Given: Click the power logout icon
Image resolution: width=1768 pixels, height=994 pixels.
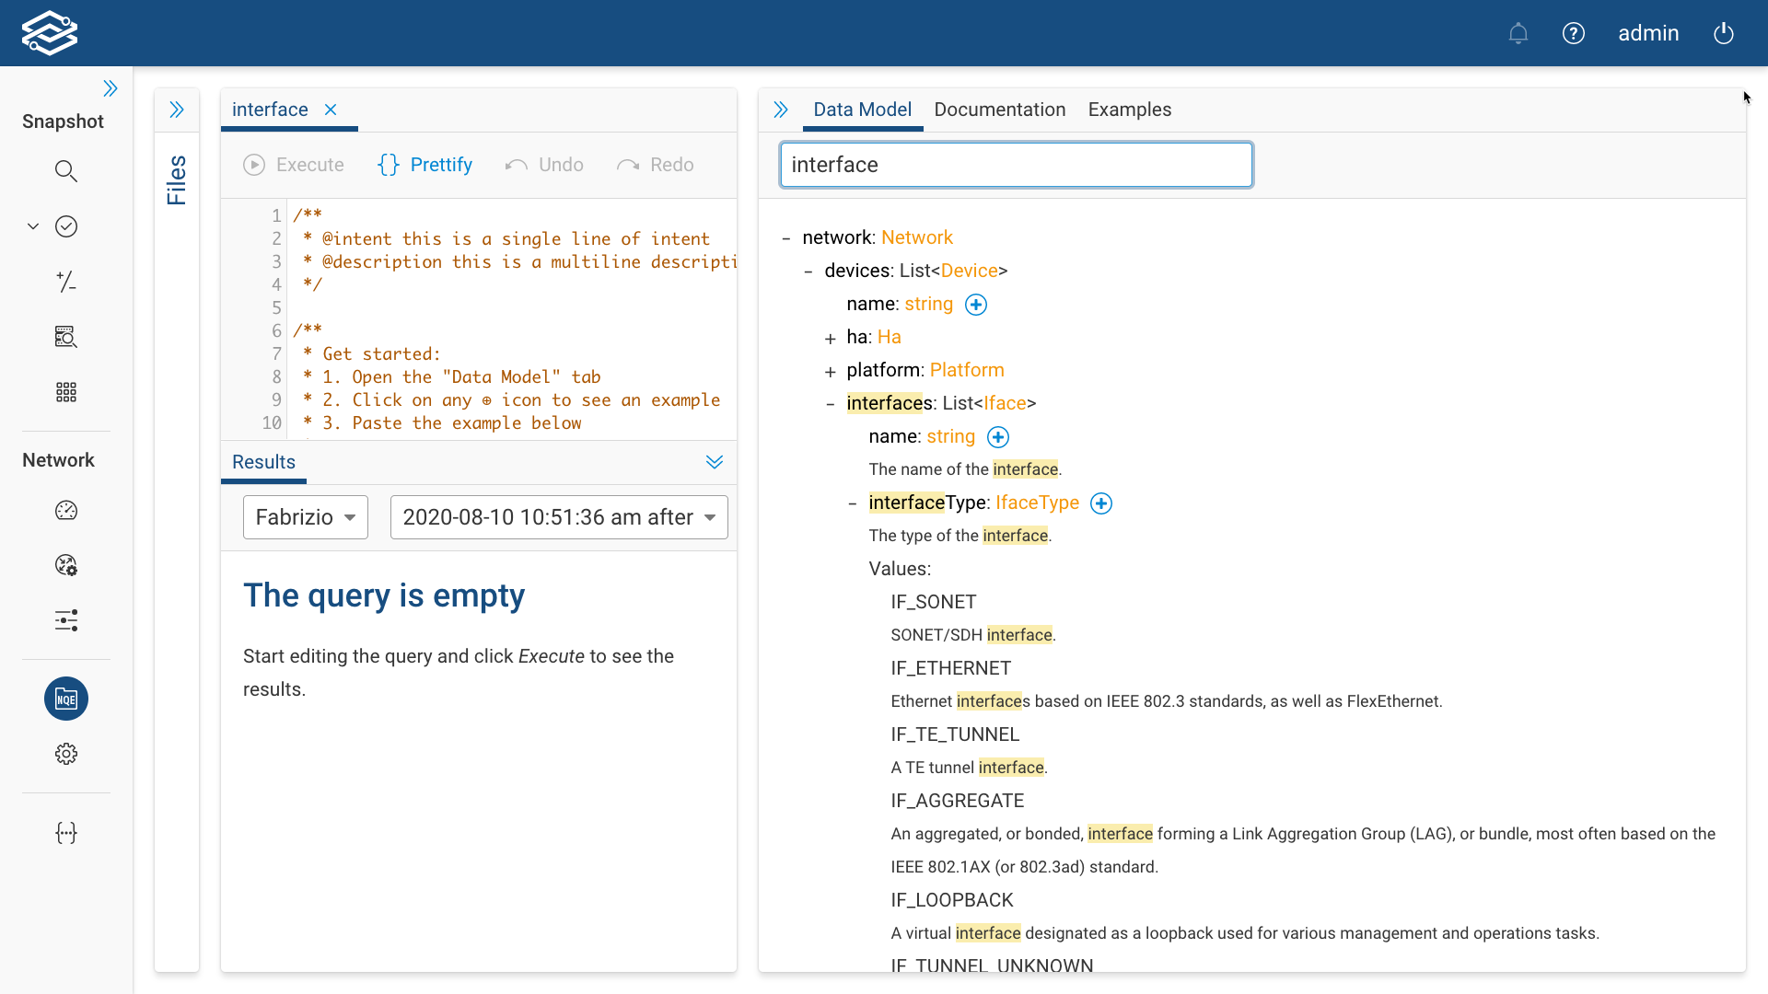Looking at the screenshot, I should tap(1724, 34).
